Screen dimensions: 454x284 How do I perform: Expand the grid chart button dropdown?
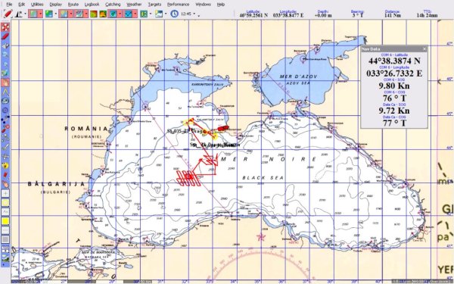(x=41, y=14)
